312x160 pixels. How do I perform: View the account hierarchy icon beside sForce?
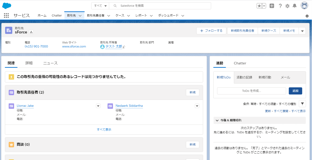[x=31, y=32]
